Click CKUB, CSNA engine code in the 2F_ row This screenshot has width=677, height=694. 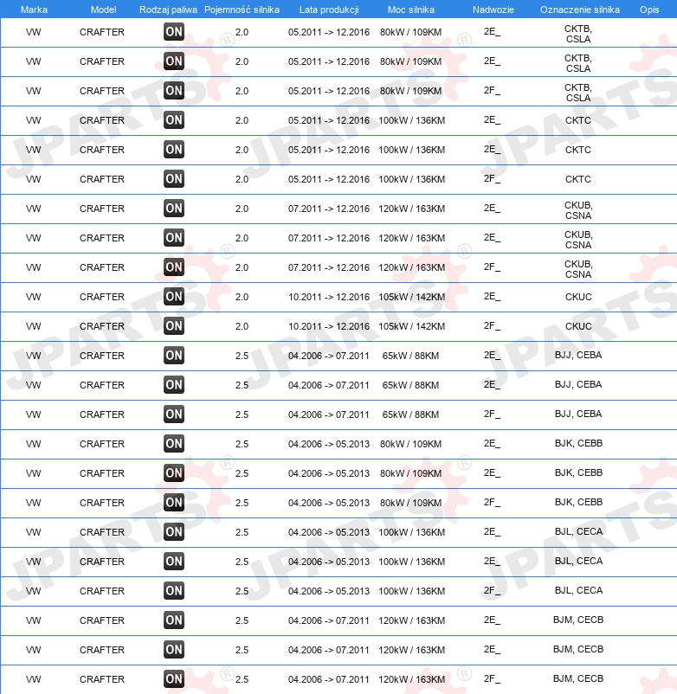(x=578, y=269)
